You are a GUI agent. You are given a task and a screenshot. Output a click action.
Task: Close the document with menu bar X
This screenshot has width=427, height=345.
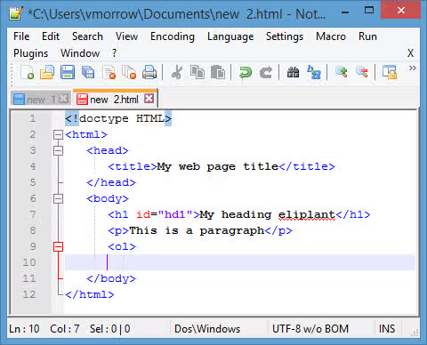click(410, 53)
